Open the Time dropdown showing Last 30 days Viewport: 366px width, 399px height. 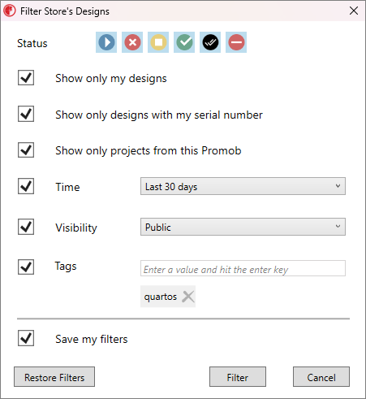tap(243, 186)
